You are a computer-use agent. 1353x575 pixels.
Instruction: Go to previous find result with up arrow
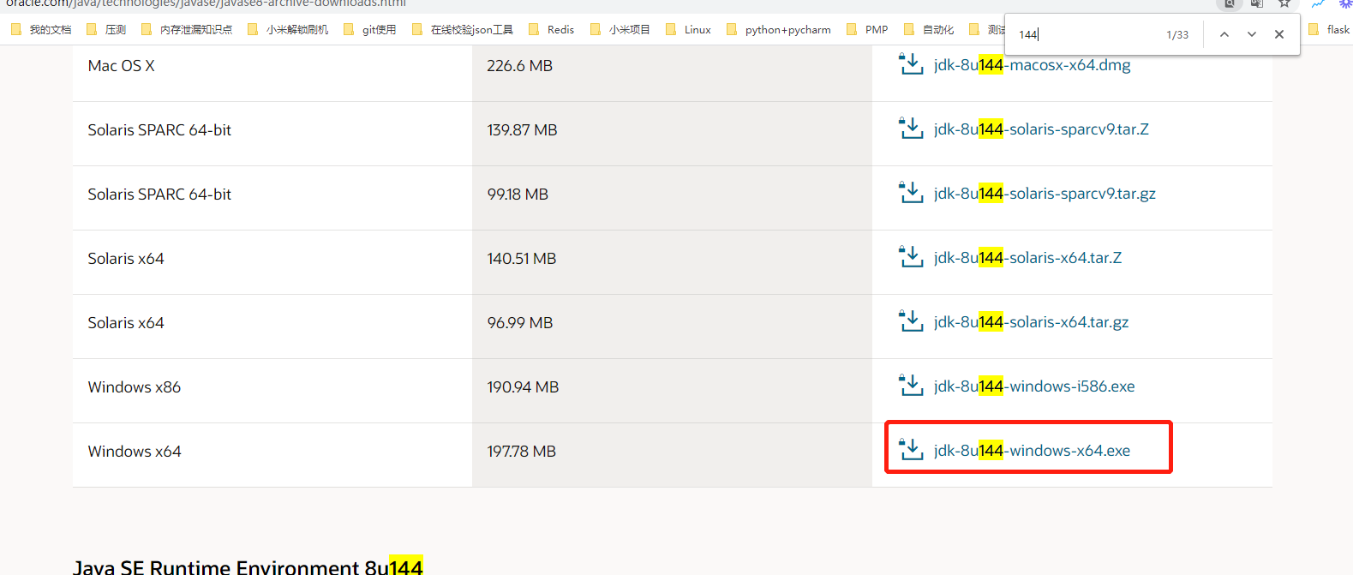pyautogui.click(x=1224, y=34)
